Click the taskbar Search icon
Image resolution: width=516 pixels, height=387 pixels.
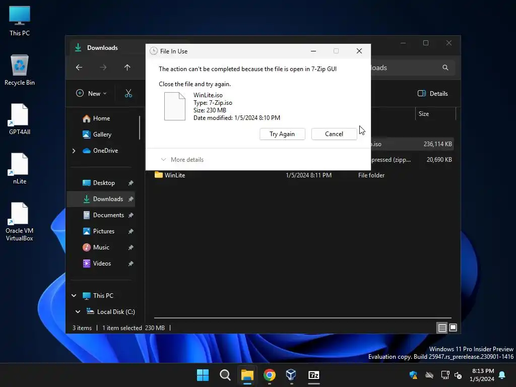click(x=225, y=375)
